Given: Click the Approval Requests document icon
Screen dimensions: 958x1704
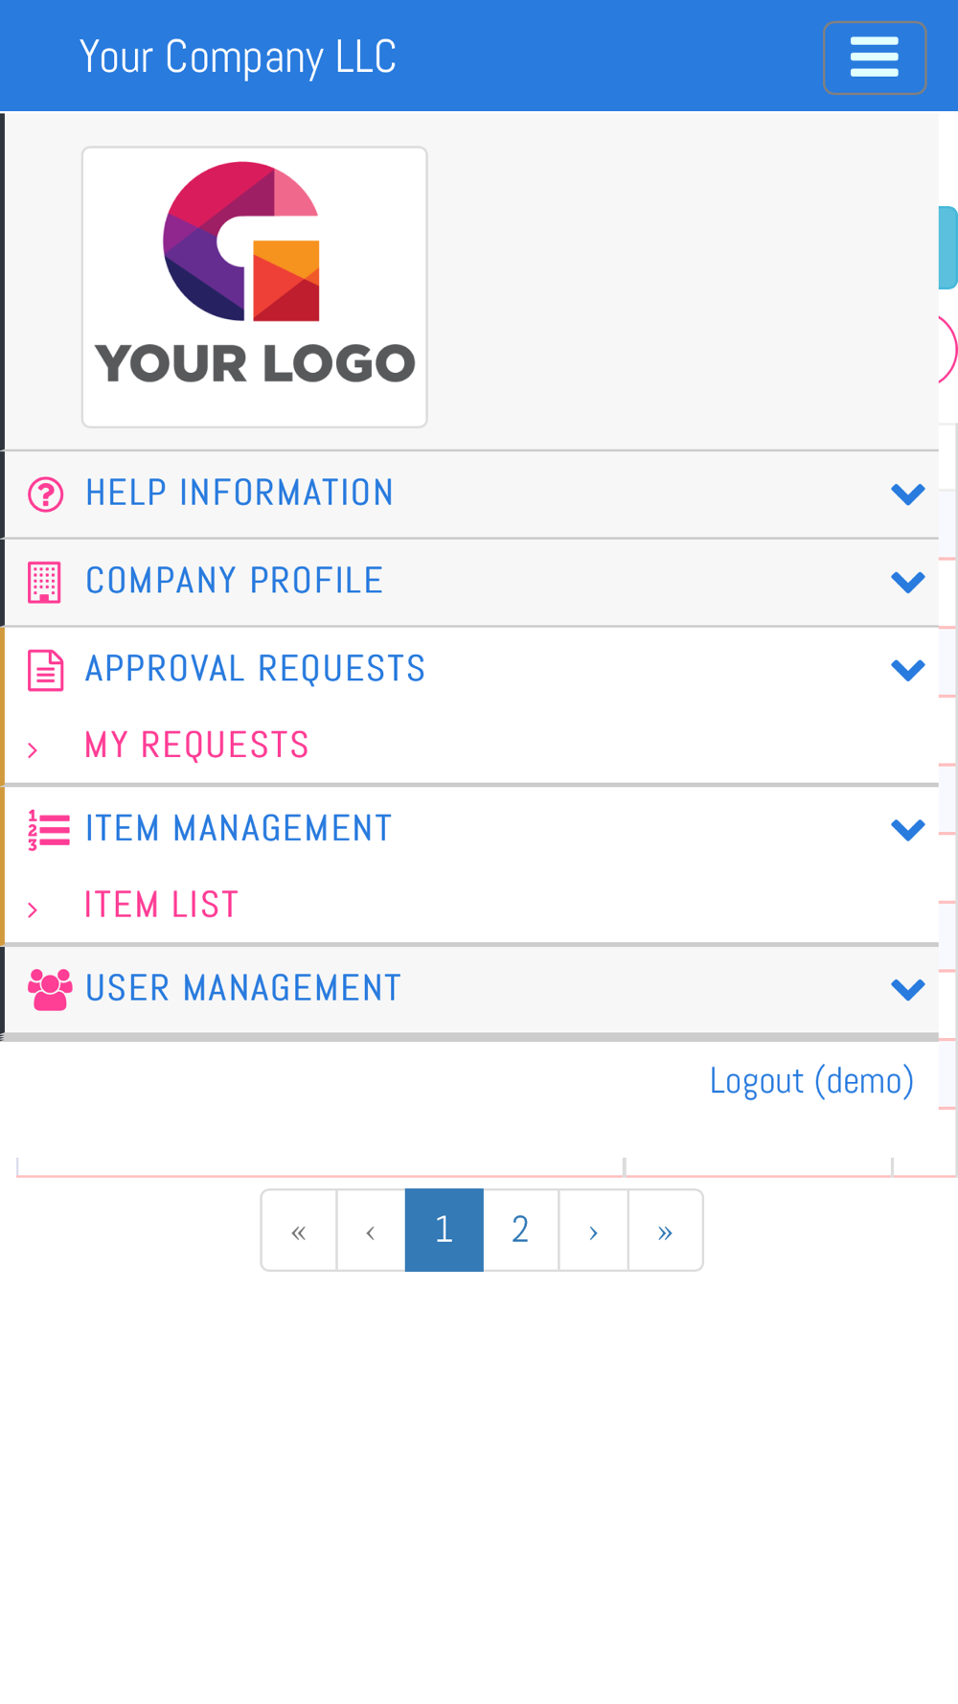Looking at the screenshot, I should (x=46, y=670).
